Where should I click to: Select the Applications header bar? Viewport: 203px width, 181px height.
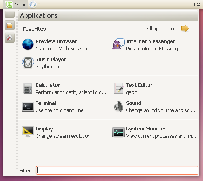108,15
